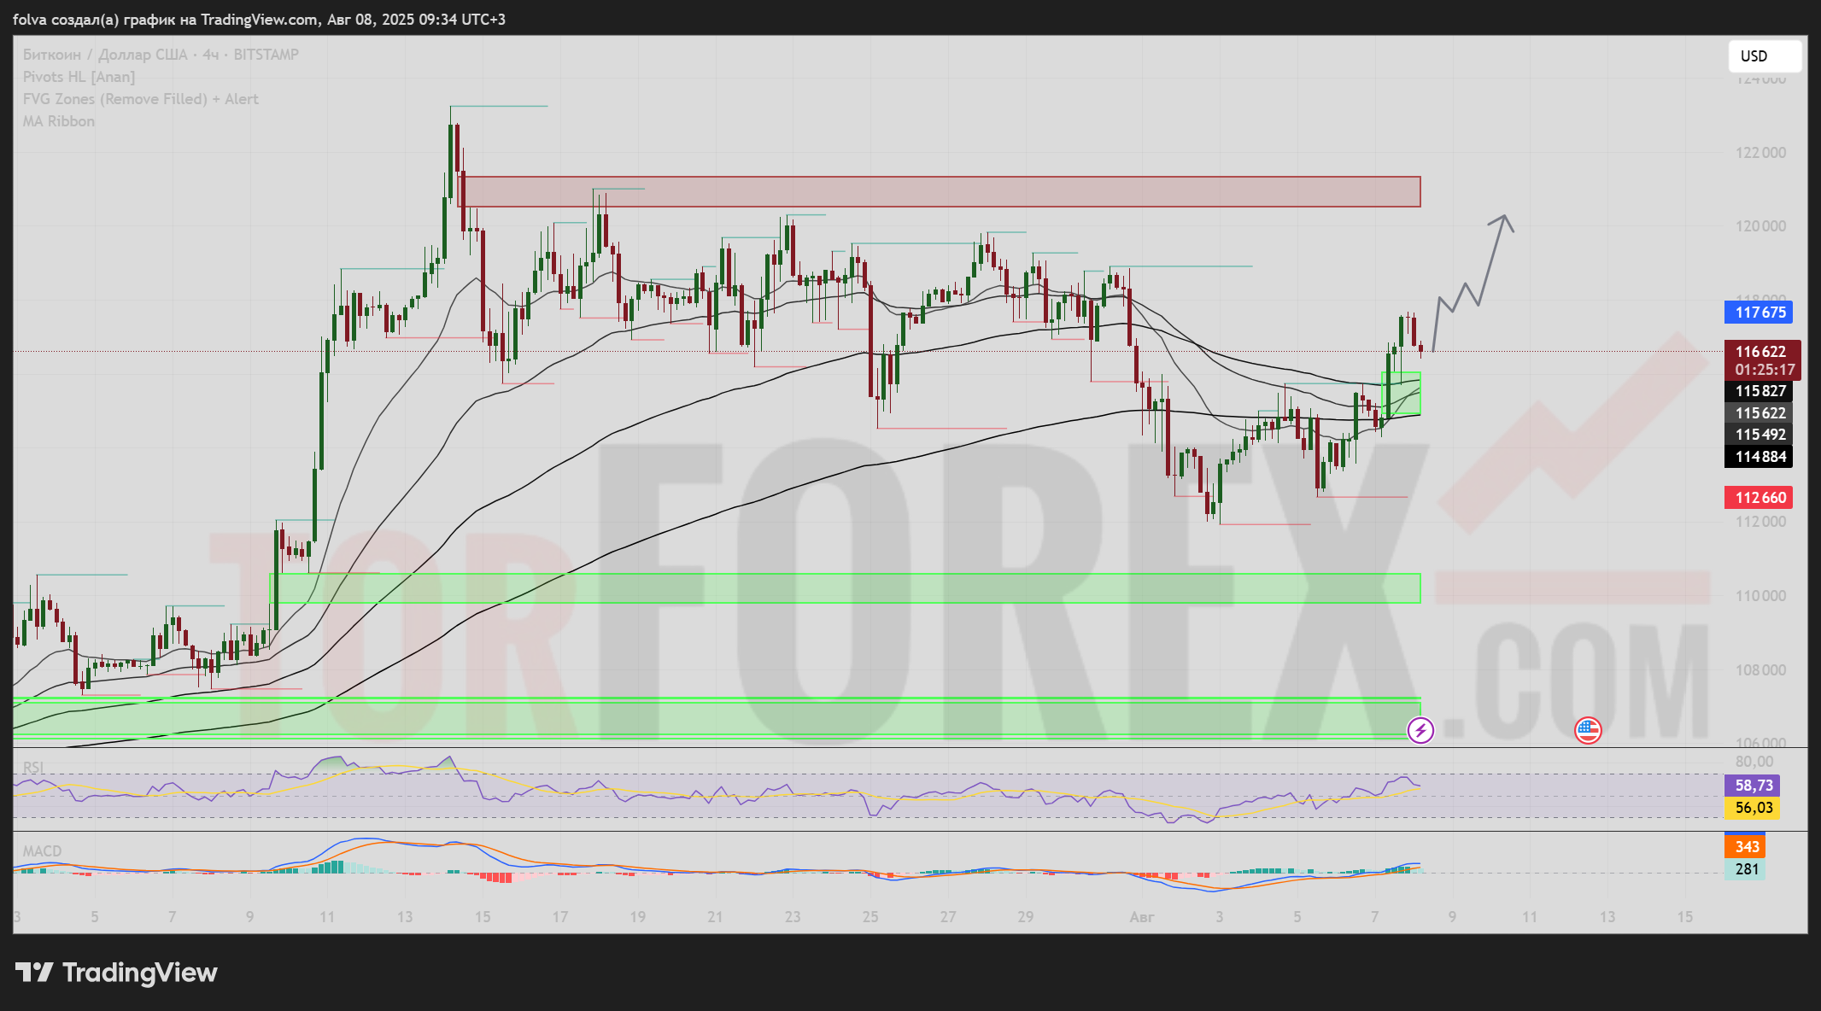Click the purple RSI value 58,73 label
Image resolution: width=1821 pixels, height=1011 pixels.
1753,786
